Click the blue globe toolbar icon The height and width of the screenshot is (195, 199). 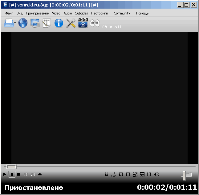(23, 23)
